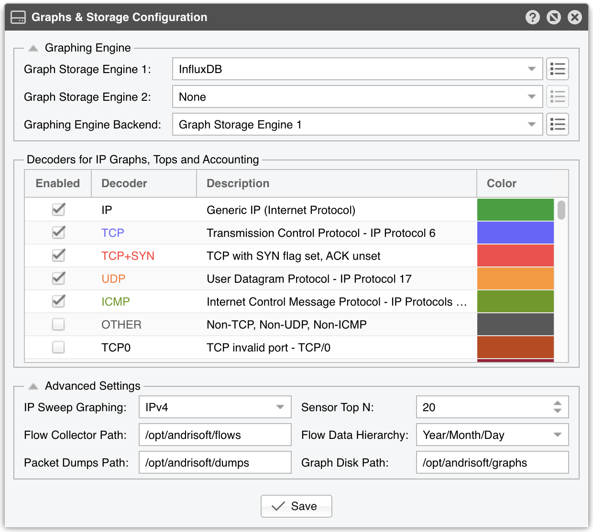Sort by the Decoder column header
Image resolution: width=593 pixels, height=532 pixels.
144,183
